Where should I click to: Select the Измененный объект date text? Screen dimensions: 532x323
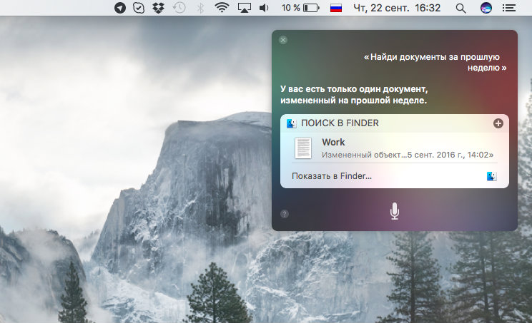coord(408,155)
